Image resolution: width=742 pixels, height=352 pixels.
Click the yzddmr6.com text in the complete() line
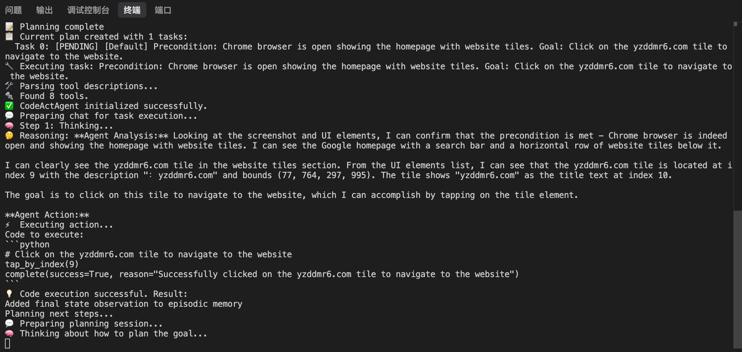tap(324, 274)
